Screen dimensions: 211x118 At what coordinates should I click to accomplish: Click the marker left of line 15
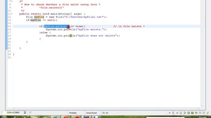pyautogui.click(x=7, y=26)
